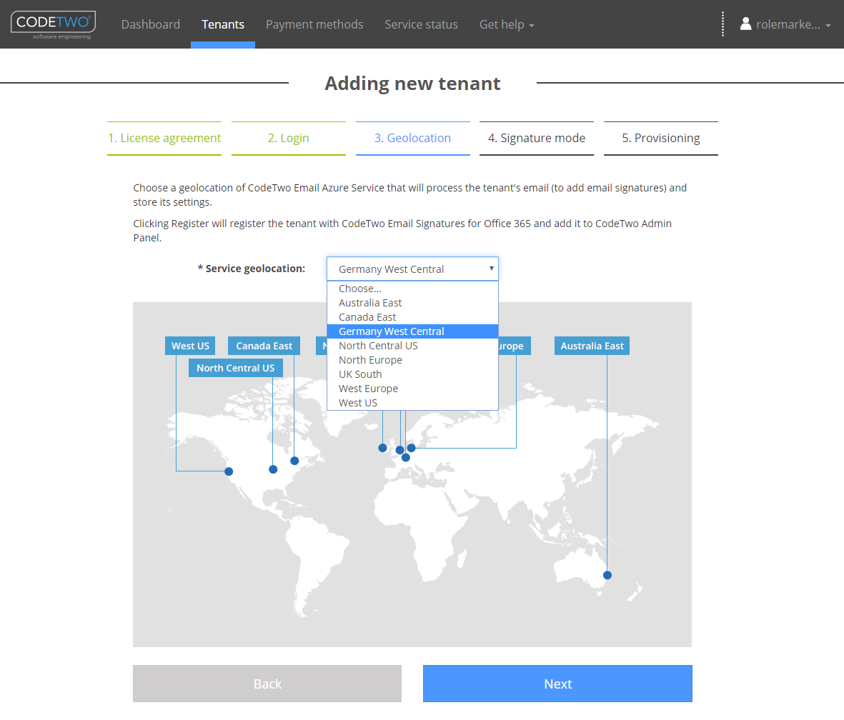Click the 'Adding new tenant' heading
Image resolution: width=844 pixels, height=720 pixels.
click(x=412, y=84)
